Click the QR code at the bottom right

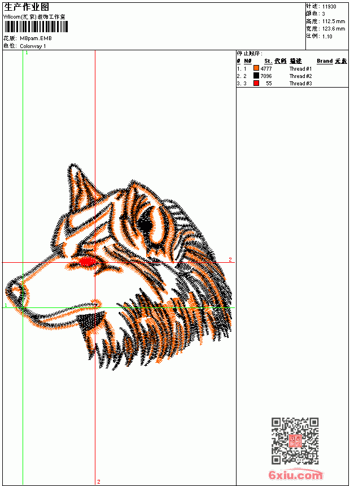point(295,441)
